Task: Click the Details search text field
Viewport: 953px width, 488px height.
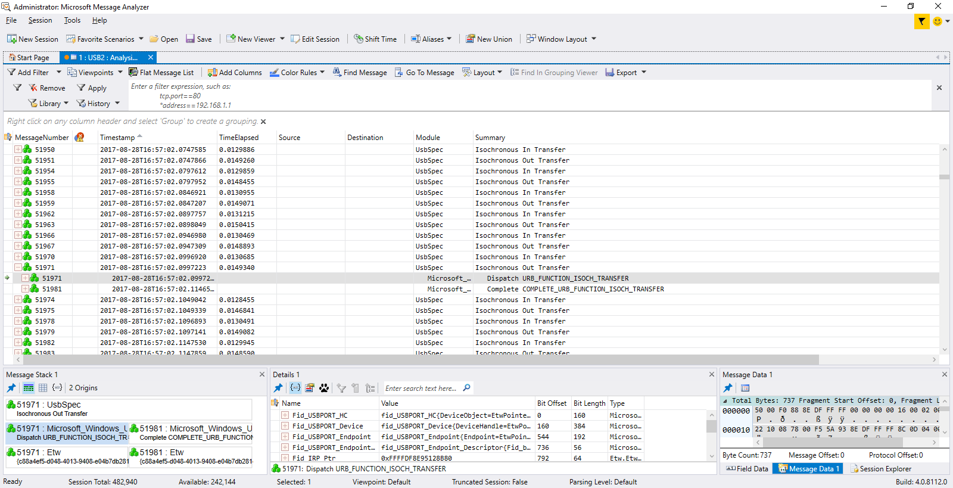Action: coord(422,388)
